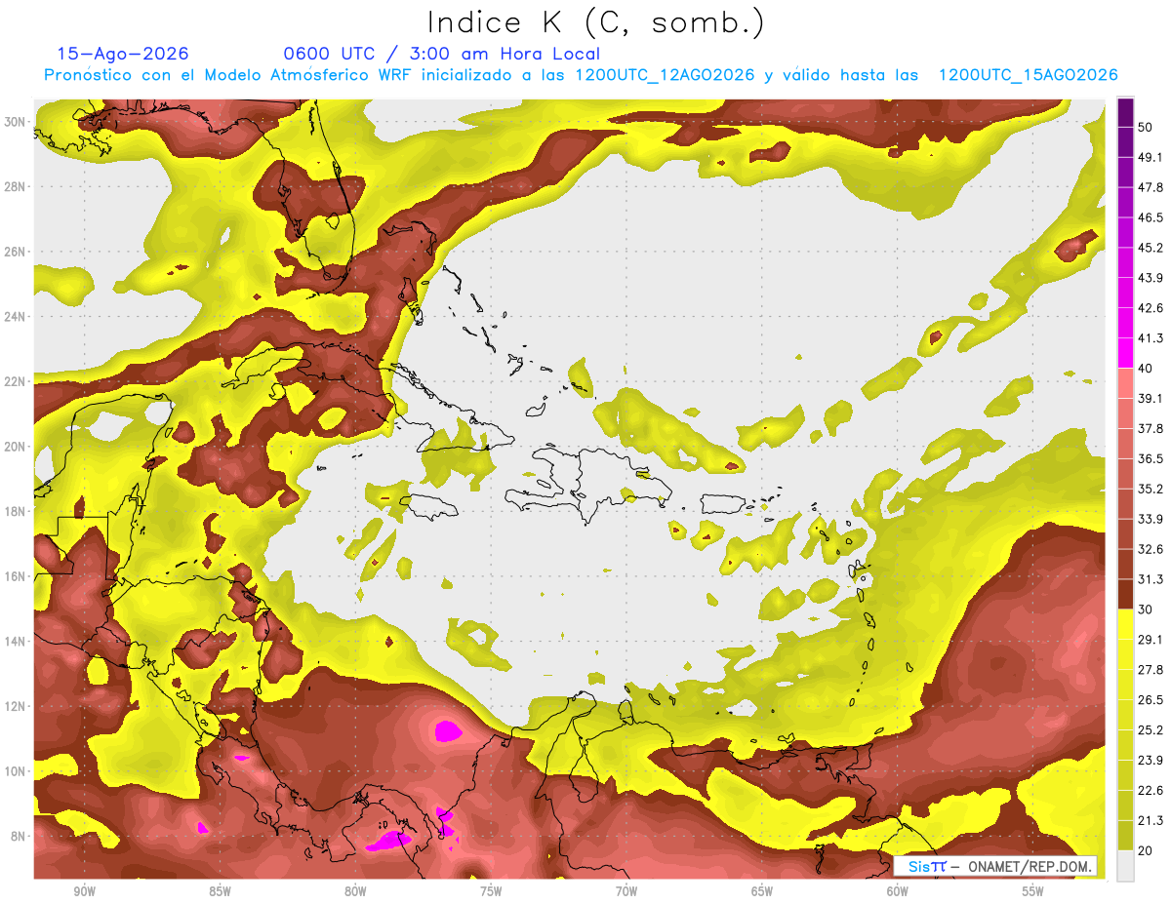Click the 12N latitude label
The height and width of the screenshot is (904, 1171).
16,706
